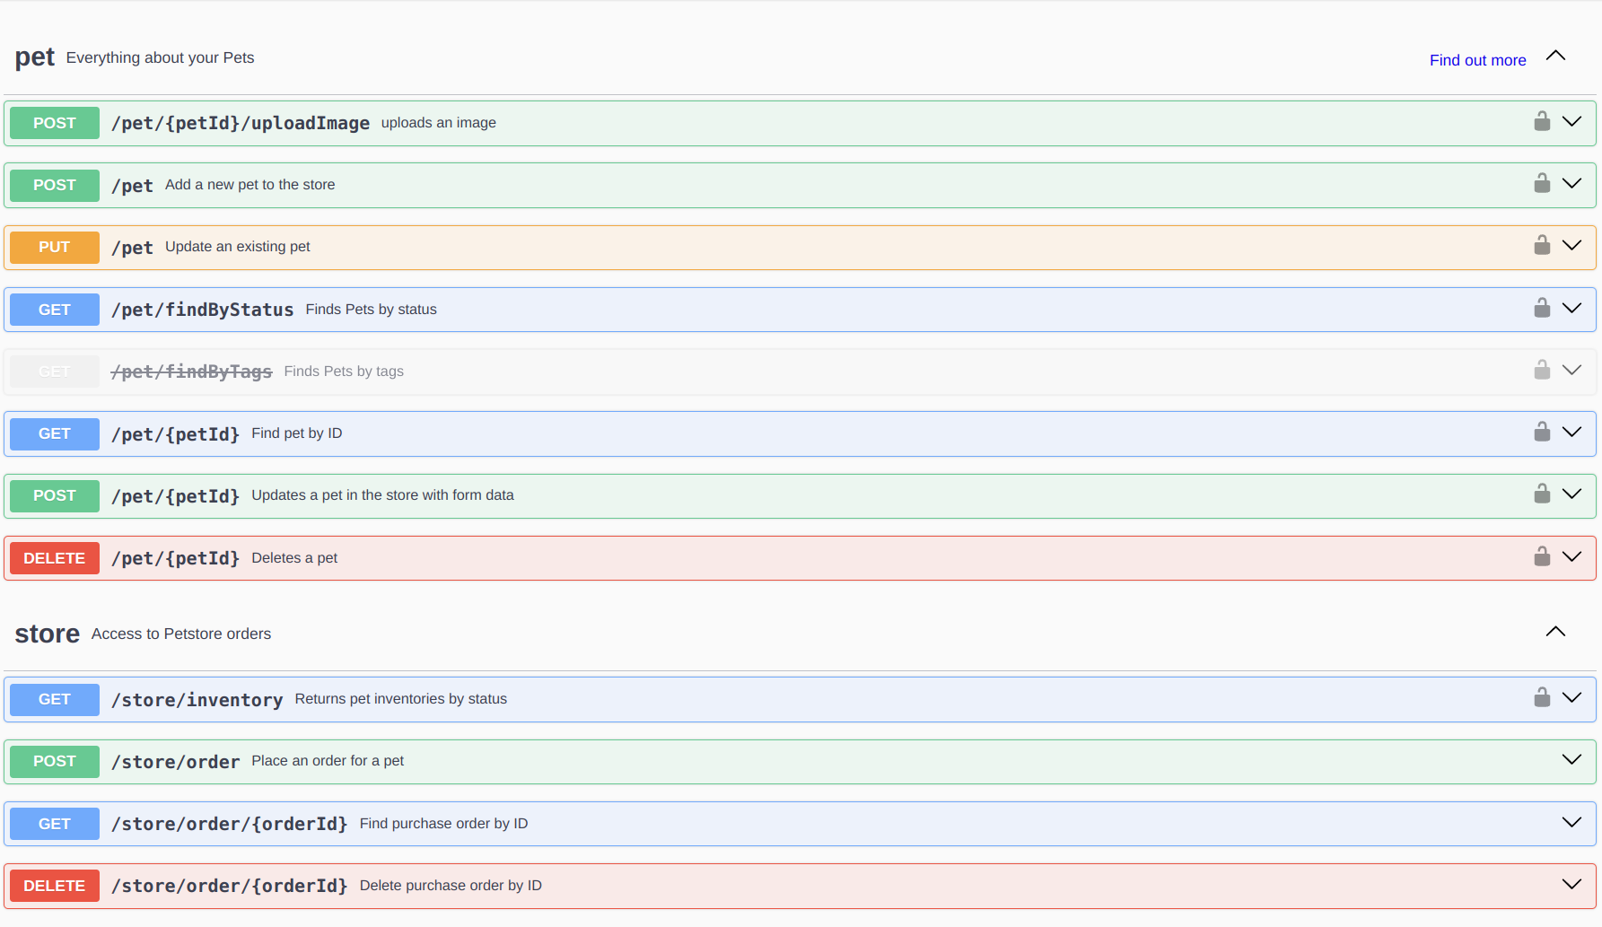
Task: Click faded GET badge for findByTags
Action: 55,372
